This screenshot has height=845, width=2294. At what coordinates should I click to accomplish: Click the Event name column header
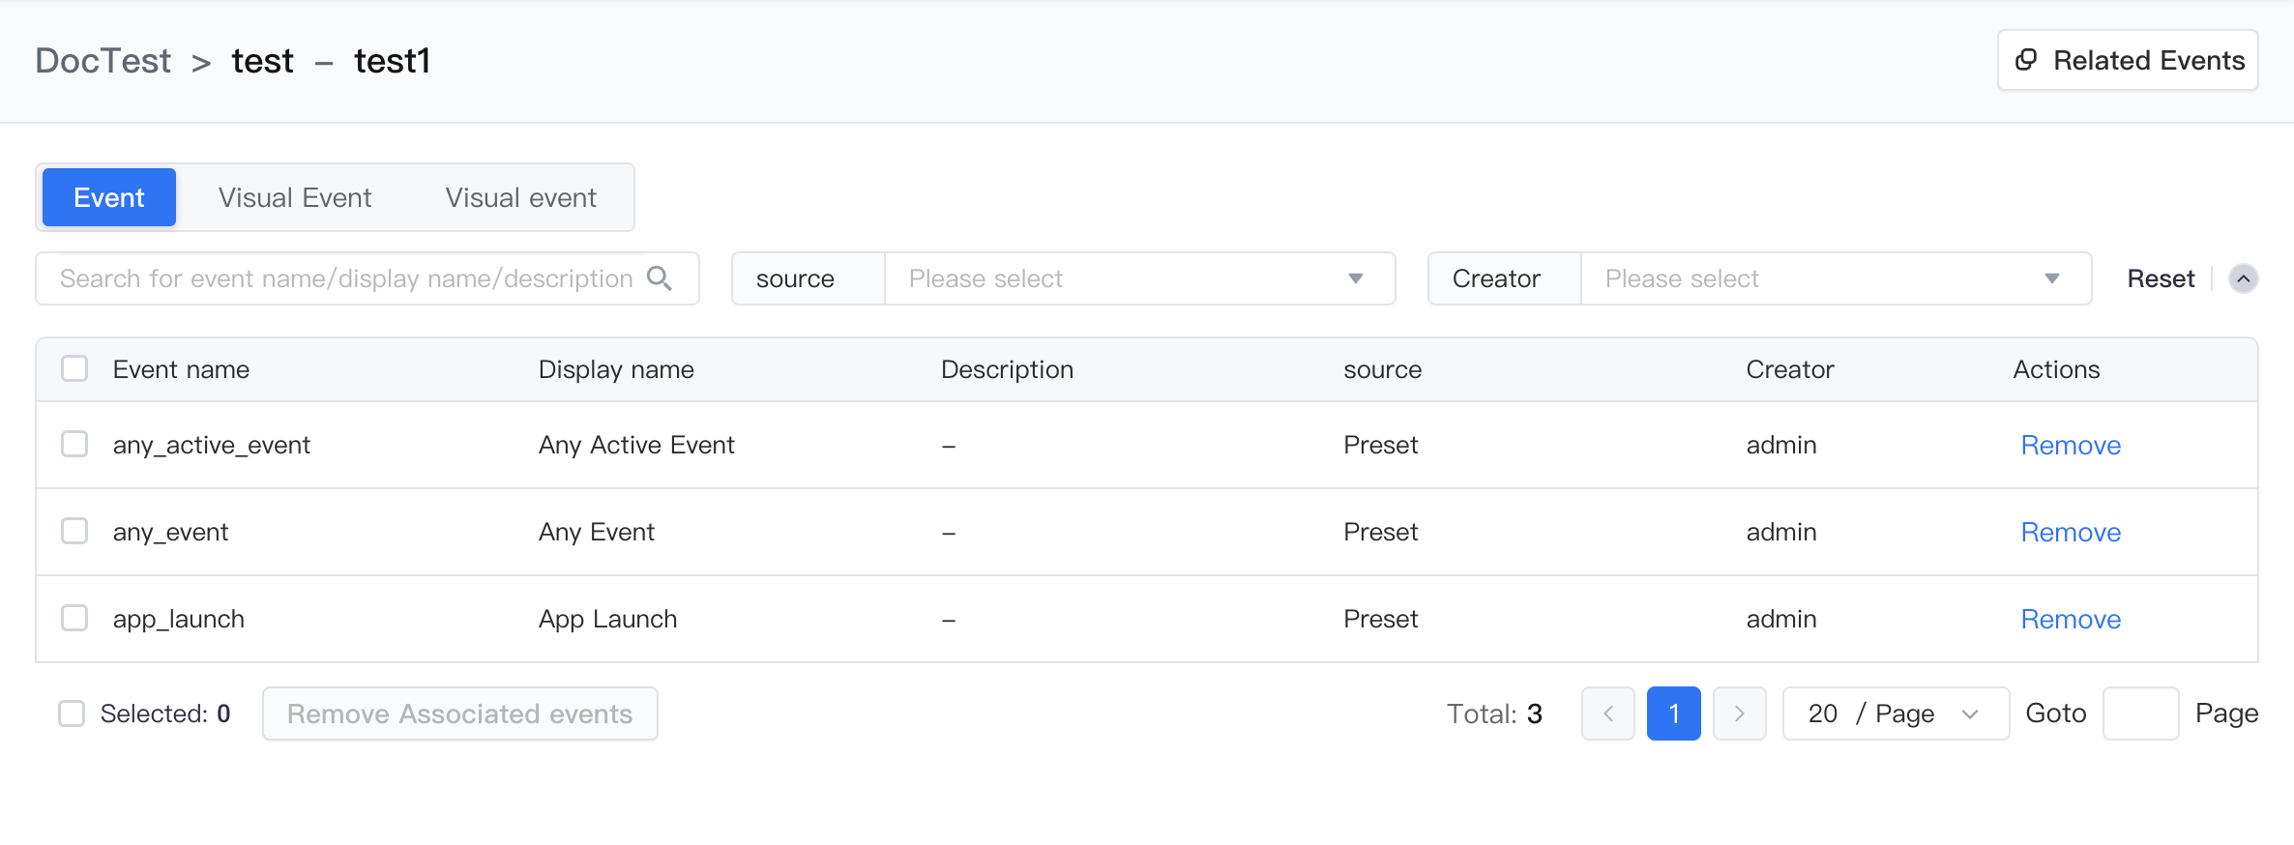pos(181,369)
